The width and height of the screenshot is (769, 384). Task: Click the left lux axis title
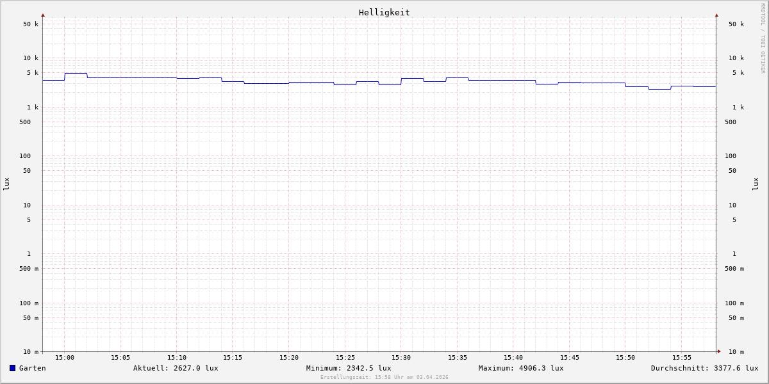6,184
